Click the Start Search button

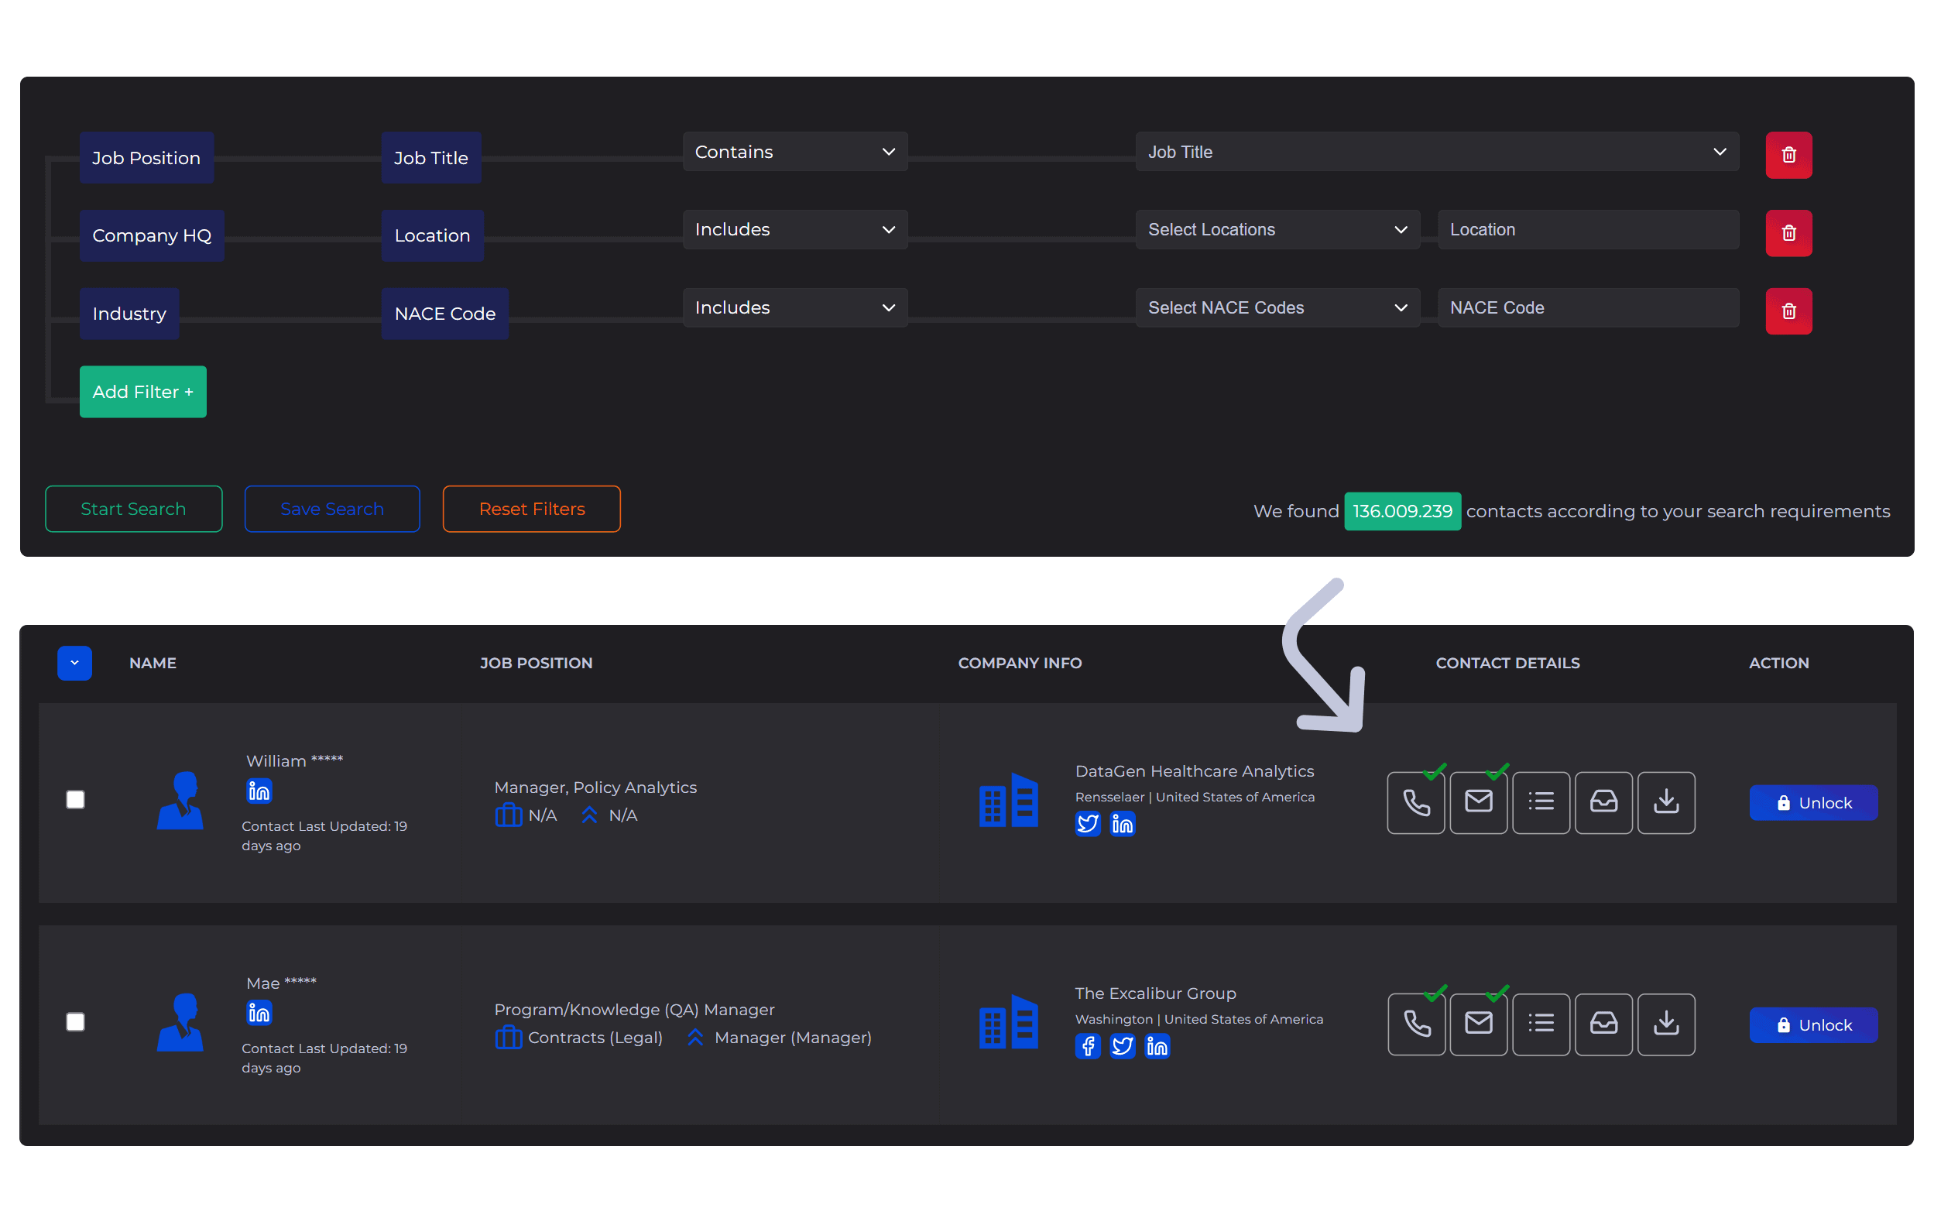133,509
